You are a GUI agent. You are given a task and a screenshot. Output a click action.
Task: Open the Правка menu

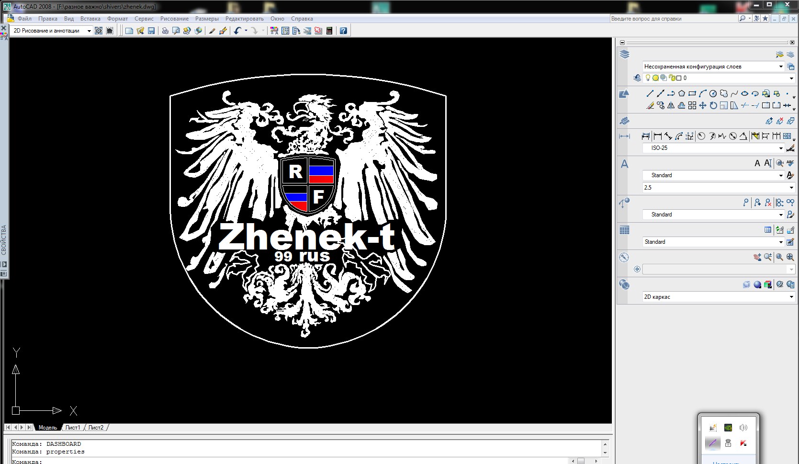[48, 19]
